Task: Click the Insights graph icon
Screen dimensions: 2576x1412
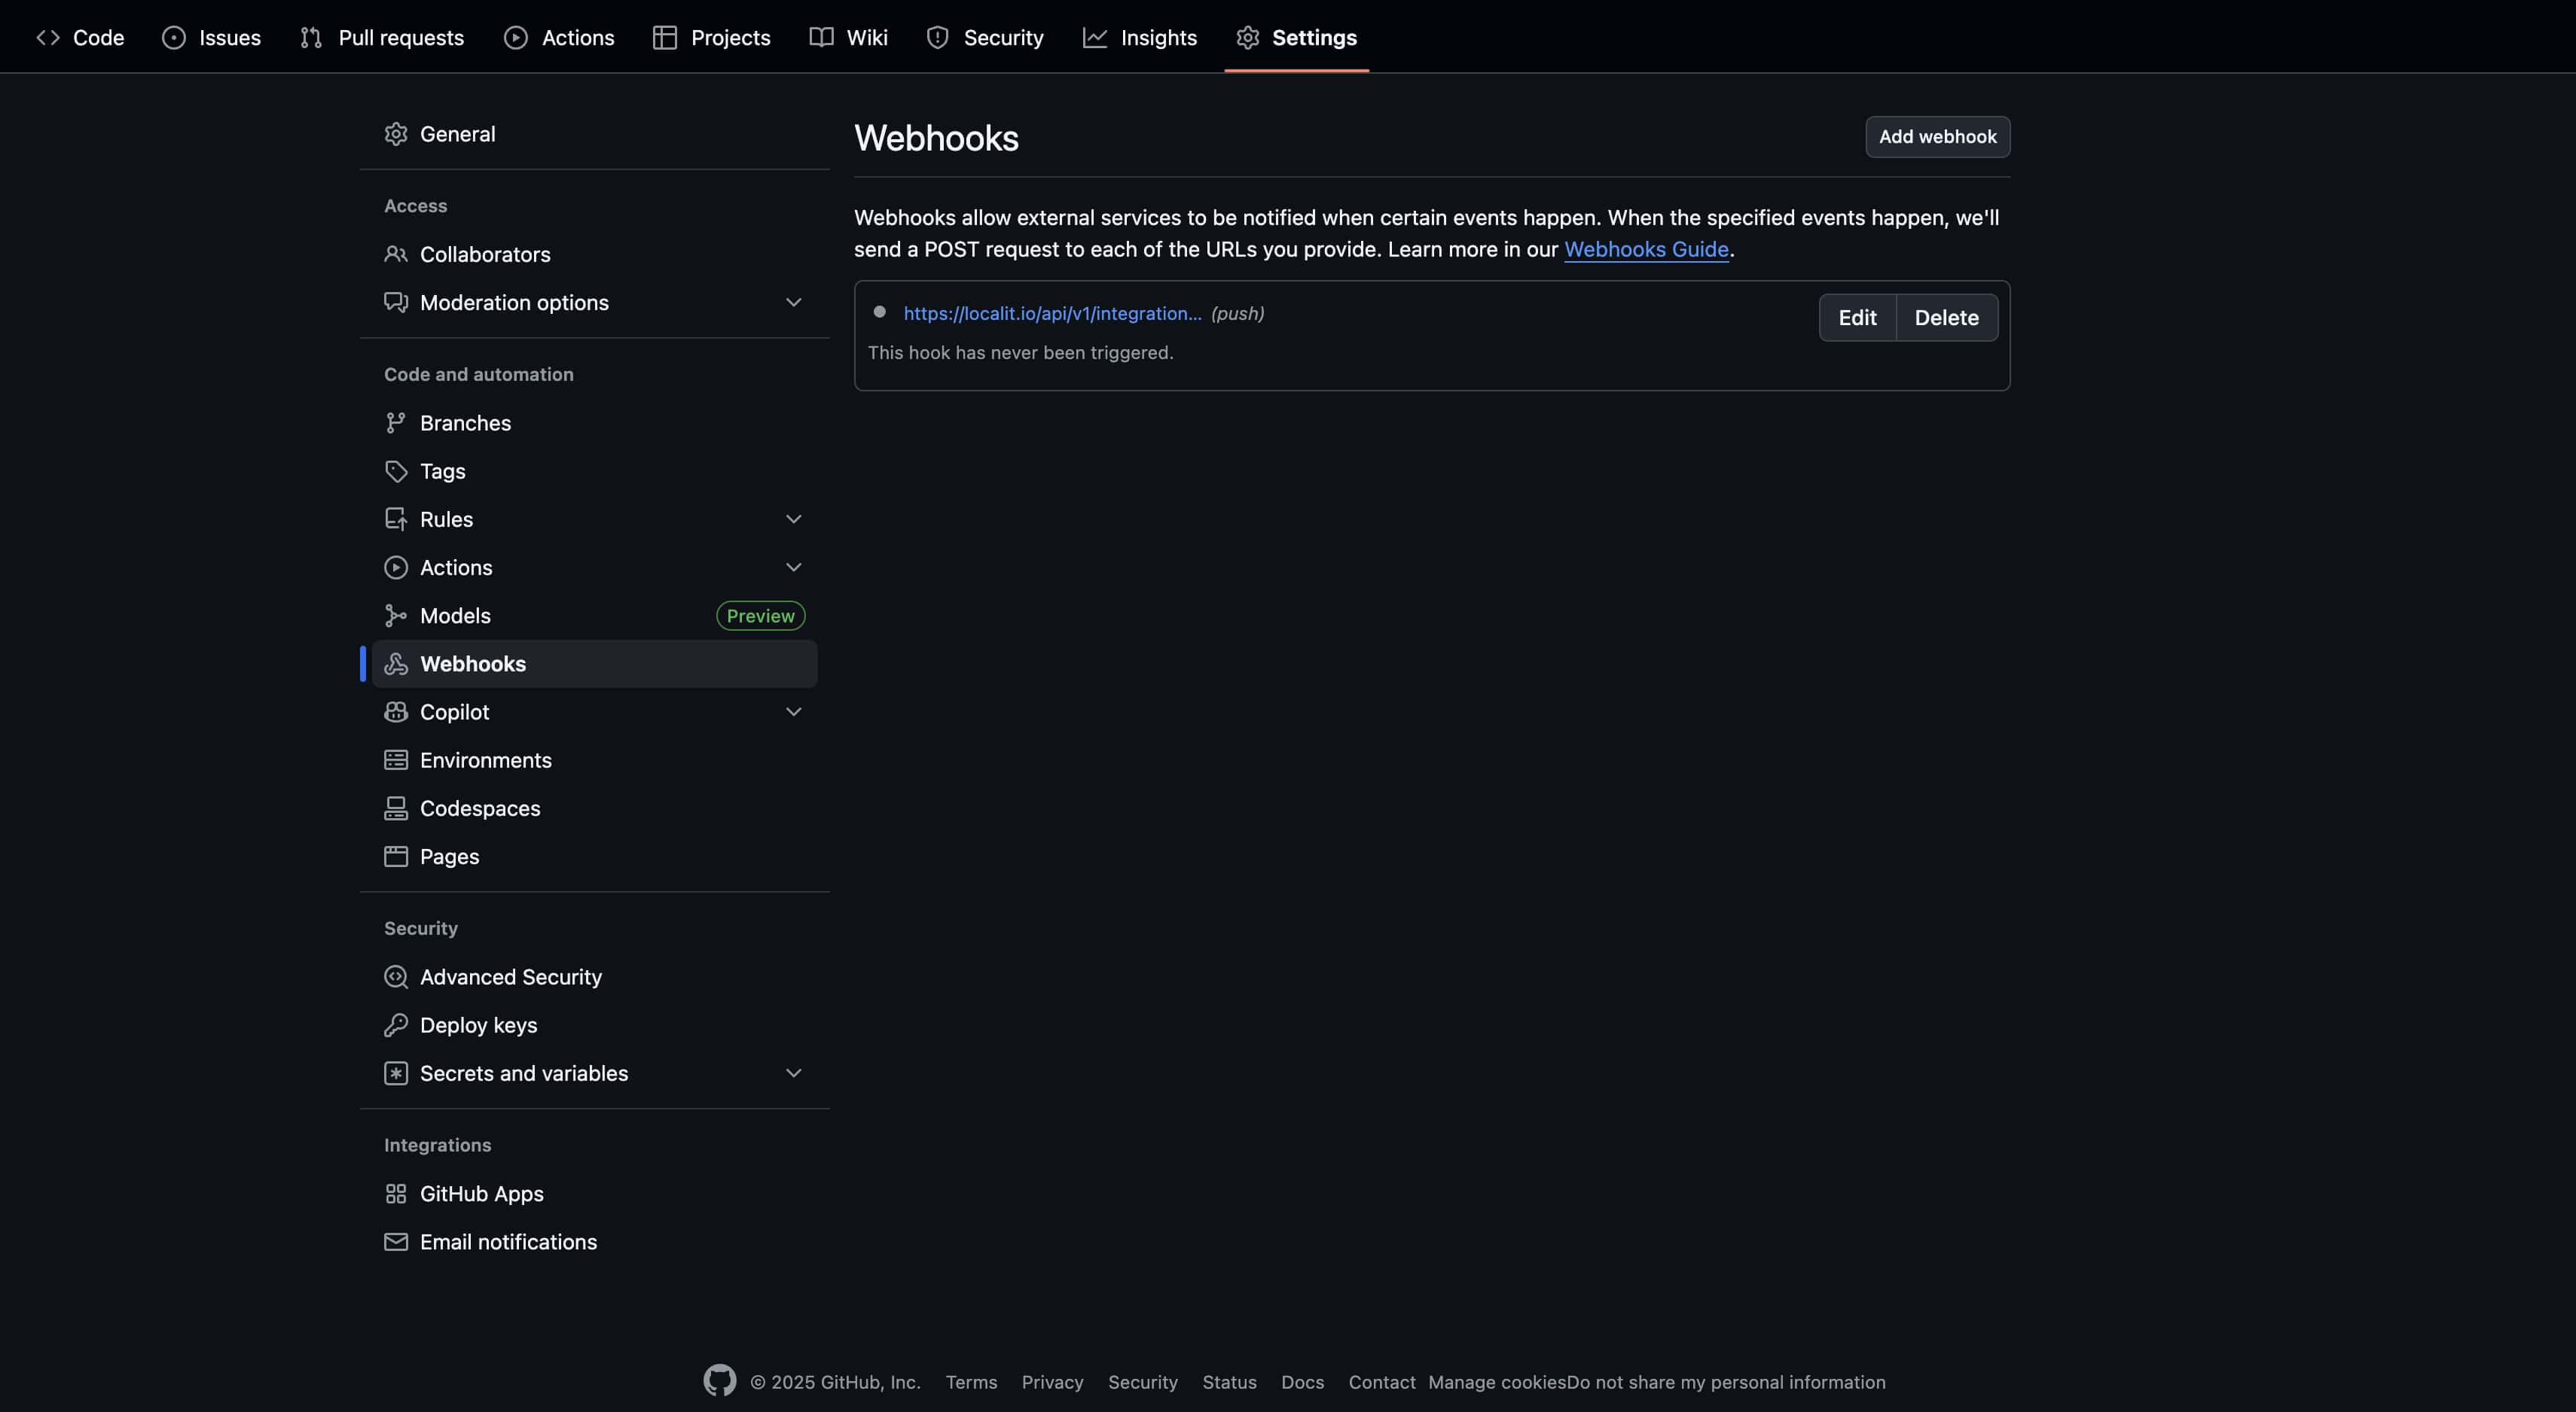Action: click(1095, 38)
